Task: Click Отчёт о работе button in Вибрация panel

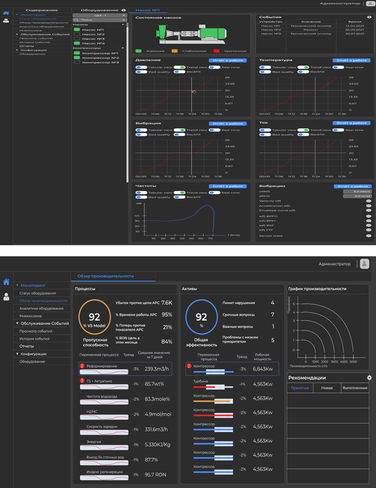Action: click(x=228, y=123)
